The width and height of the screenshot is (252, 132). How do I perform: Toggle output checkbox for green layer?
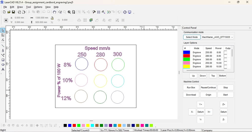point(225,59)
